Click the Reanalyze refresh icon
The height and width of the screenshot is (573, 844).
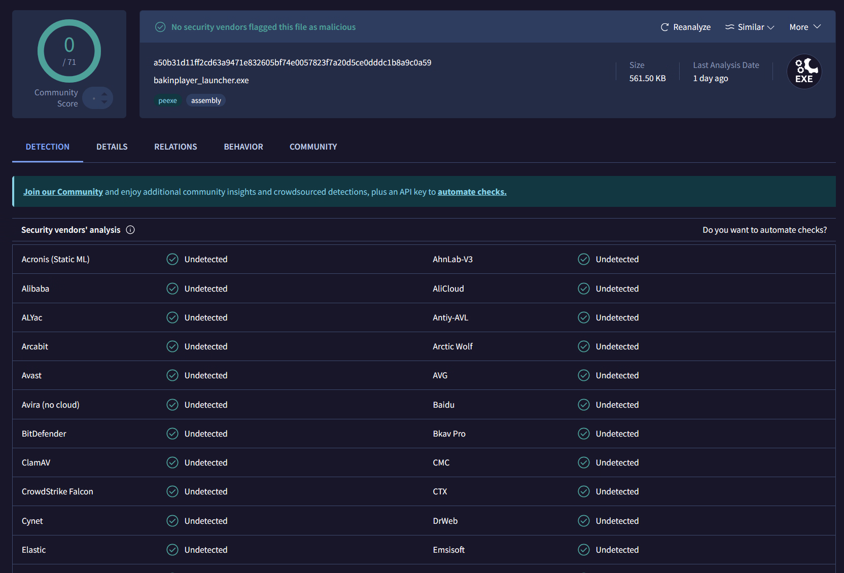click(x=664, y=27)
